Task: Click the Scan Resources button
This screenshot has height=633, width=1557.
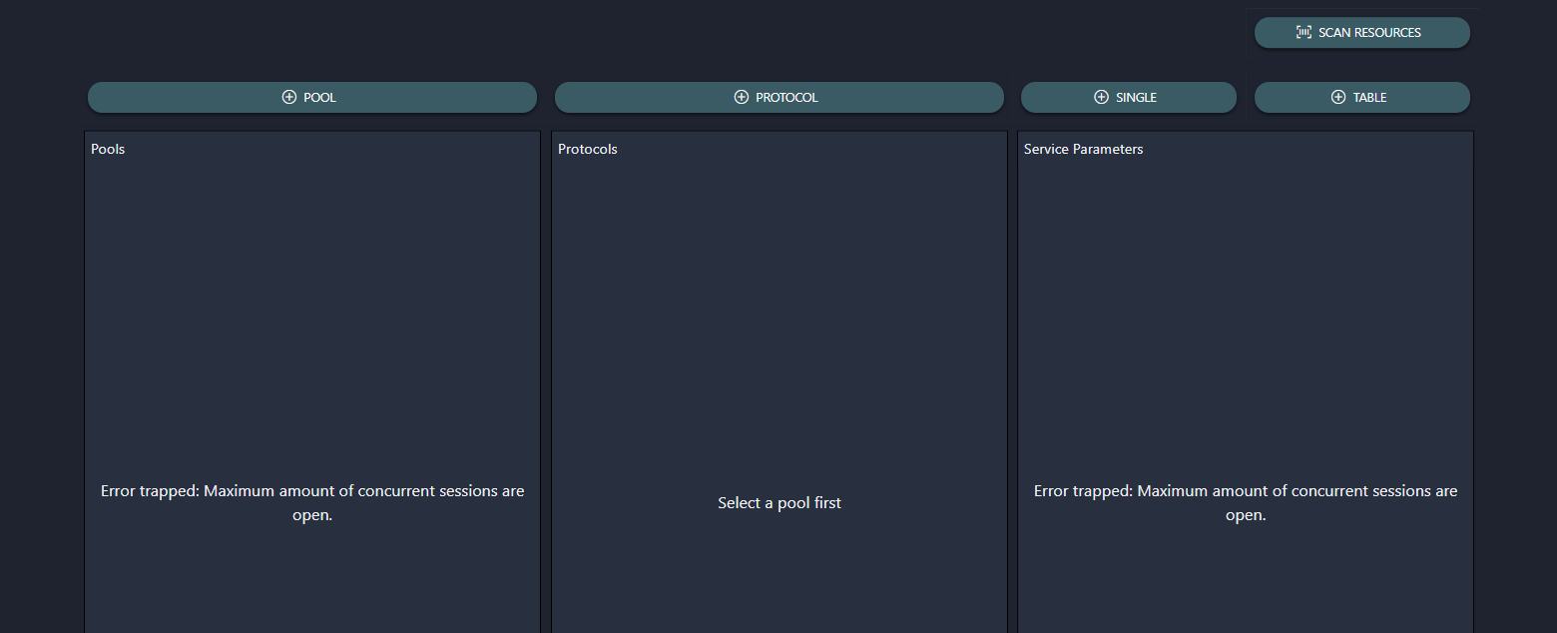Action: [1361, 32]
